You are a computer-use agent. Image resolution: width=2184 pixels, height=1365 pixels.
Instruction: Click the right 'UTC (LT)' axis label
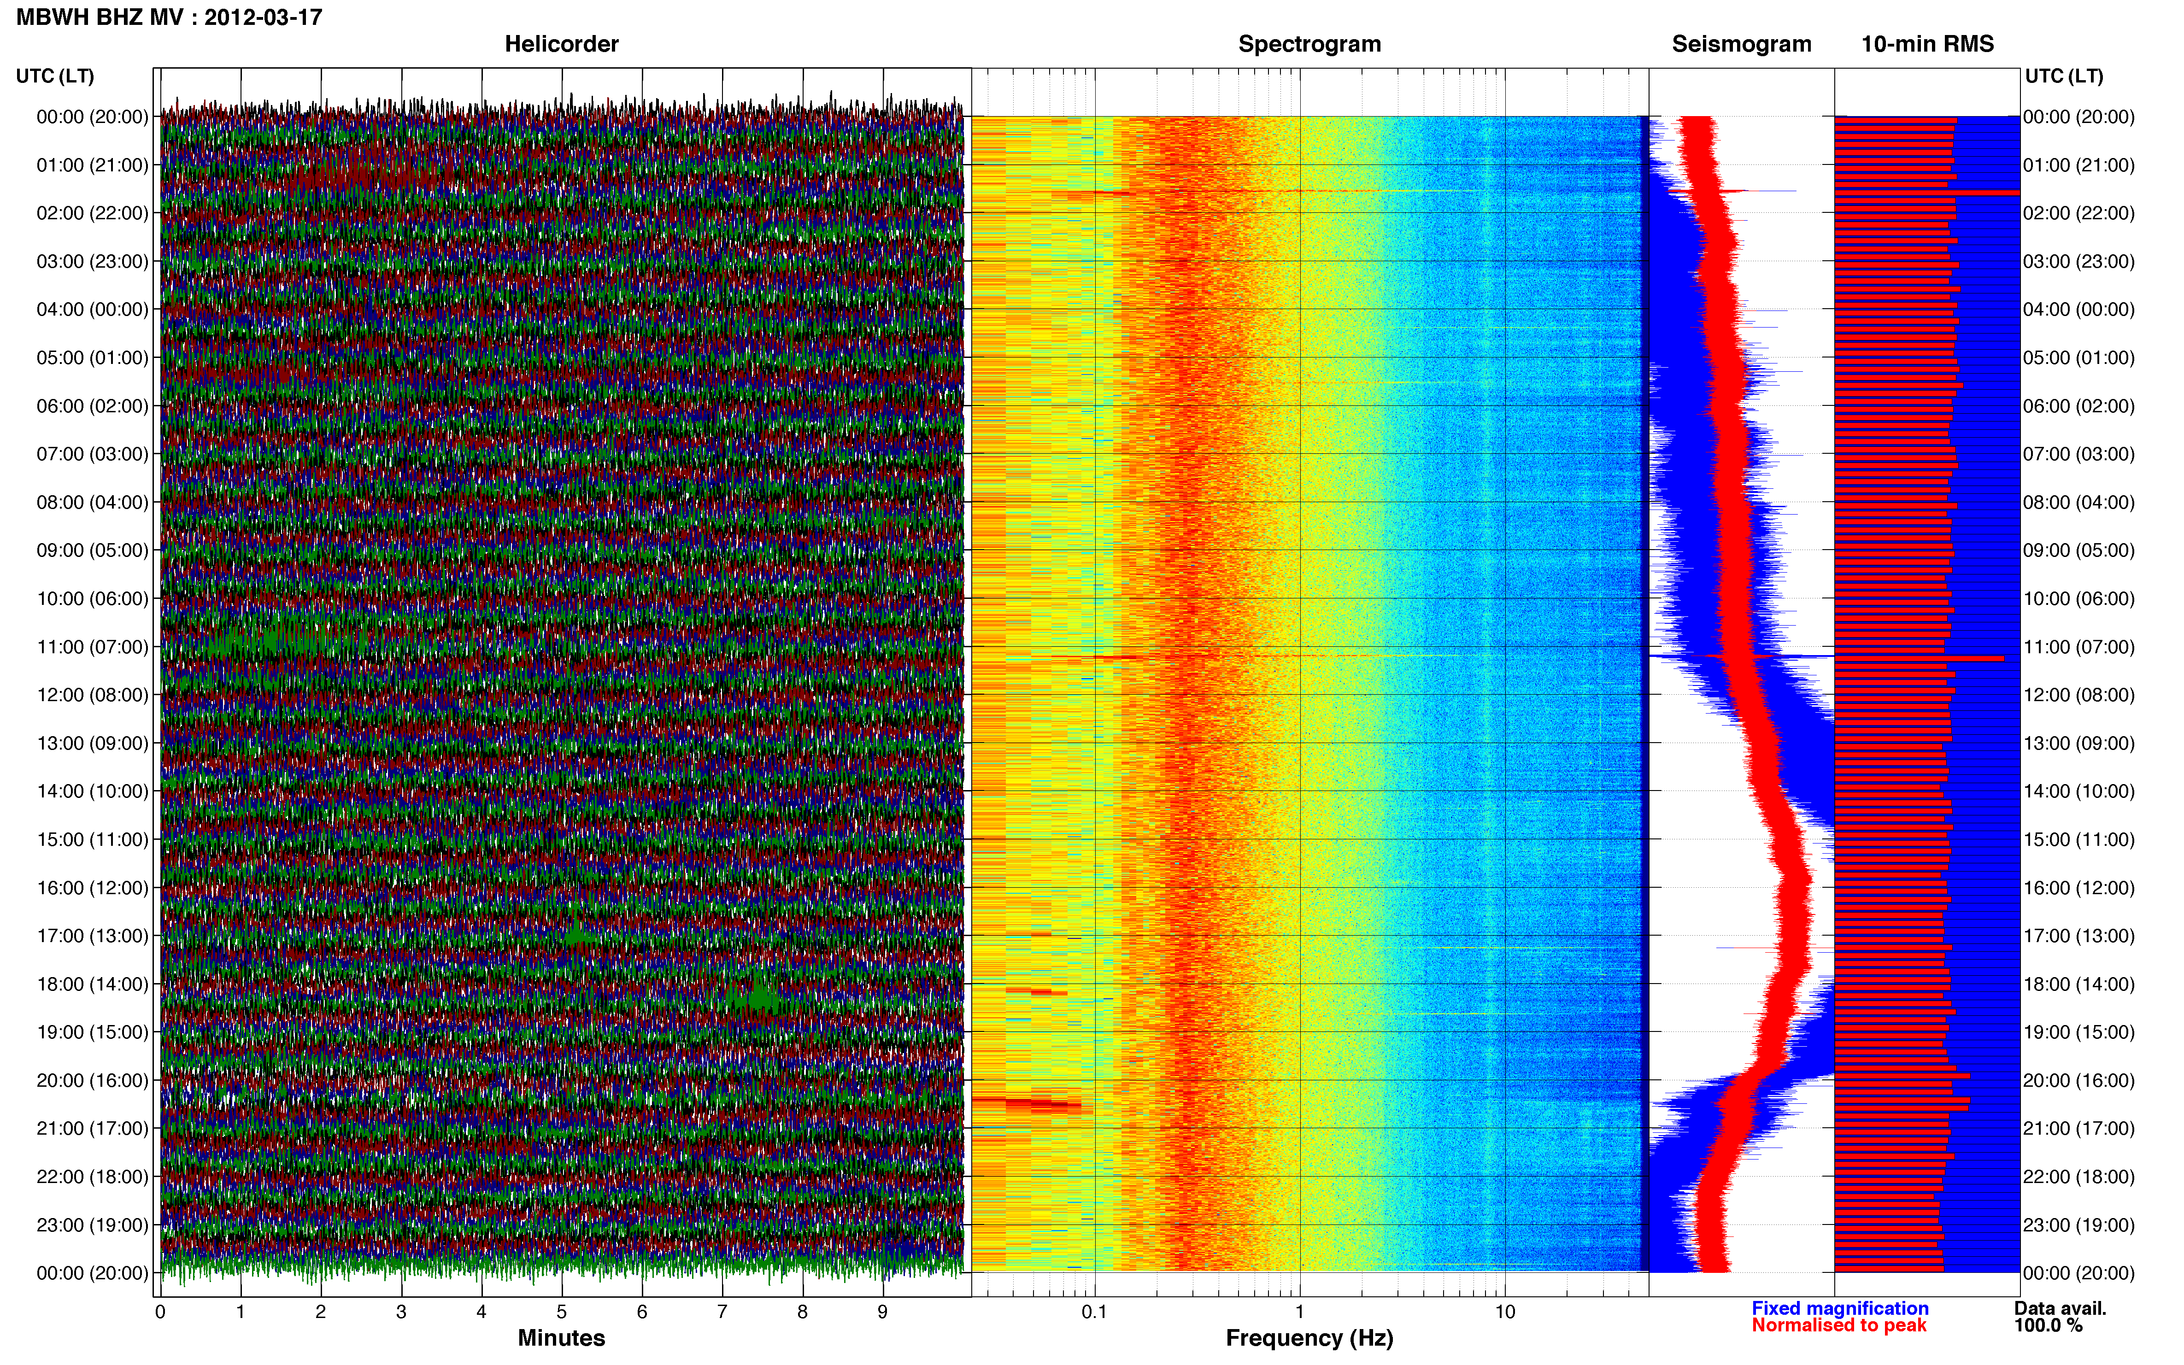click(2064, 76)
